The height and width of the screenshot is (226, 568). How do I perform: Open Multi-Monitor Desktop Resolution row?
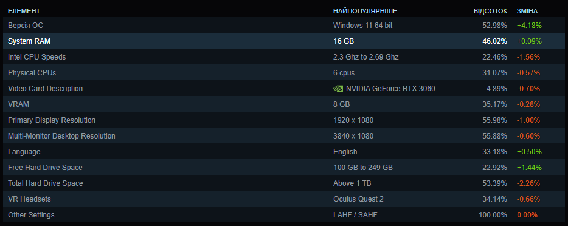click(284, 136)
